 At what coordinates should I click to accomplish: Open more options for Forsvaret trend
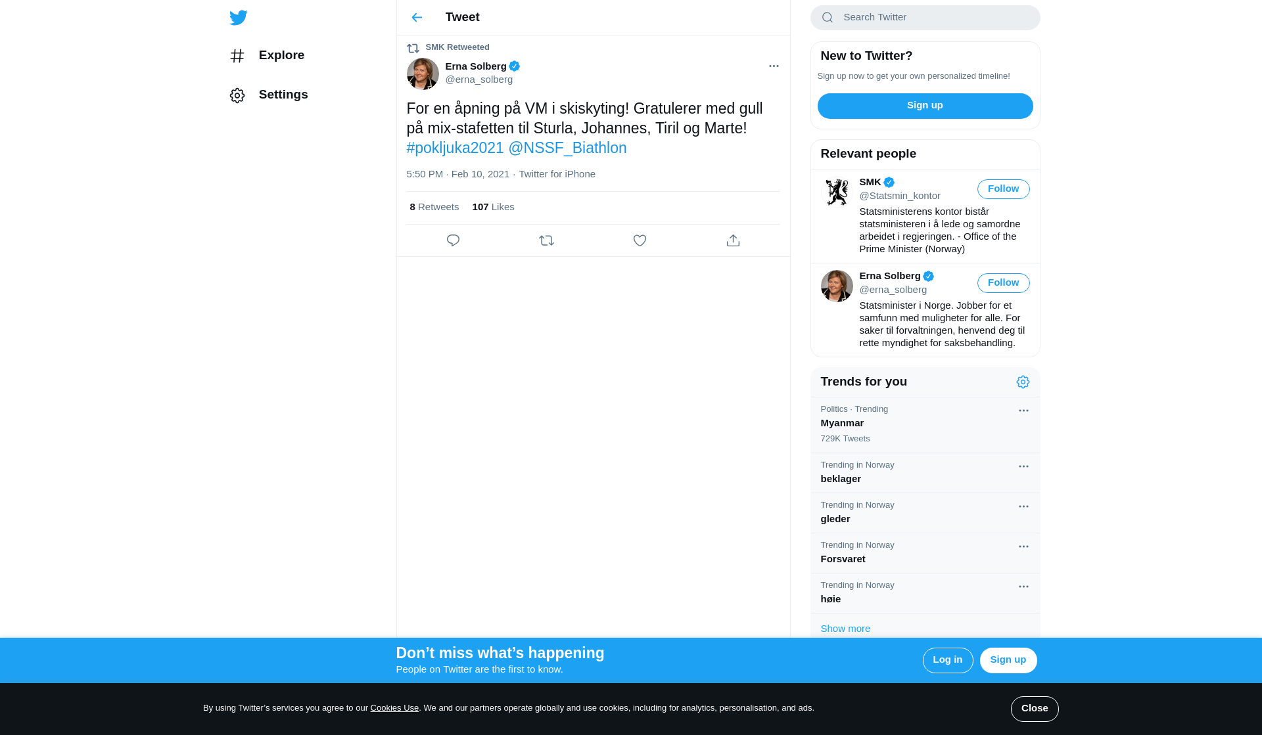click(x=1023, y=547)
